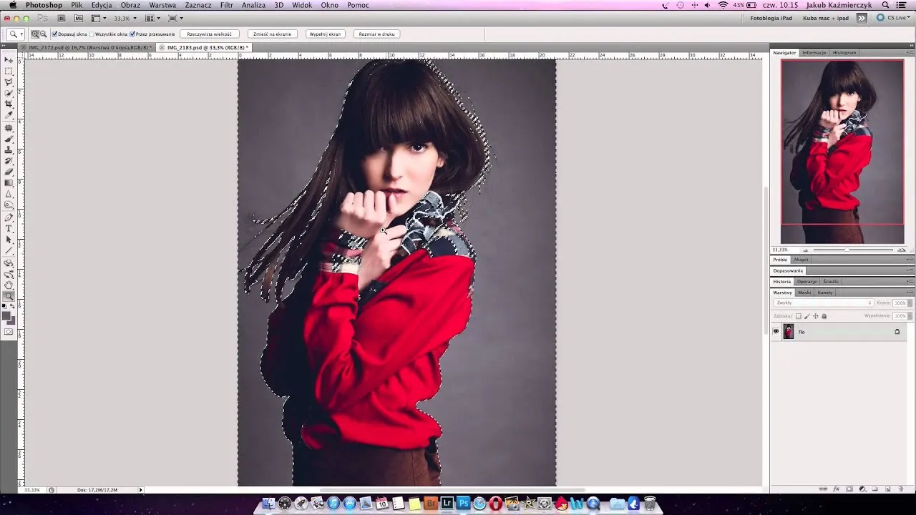Open the Filtr menu
The height and width of the screenshot is (515, 916).
point(226,5)
